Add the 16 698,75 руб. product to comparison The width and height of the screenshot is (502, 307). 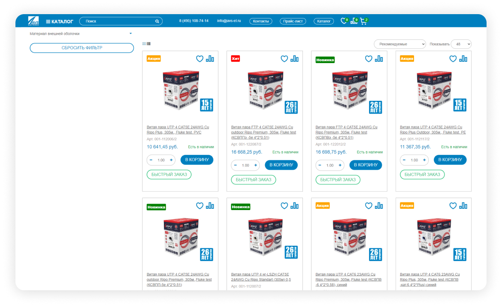click(379, 58)
